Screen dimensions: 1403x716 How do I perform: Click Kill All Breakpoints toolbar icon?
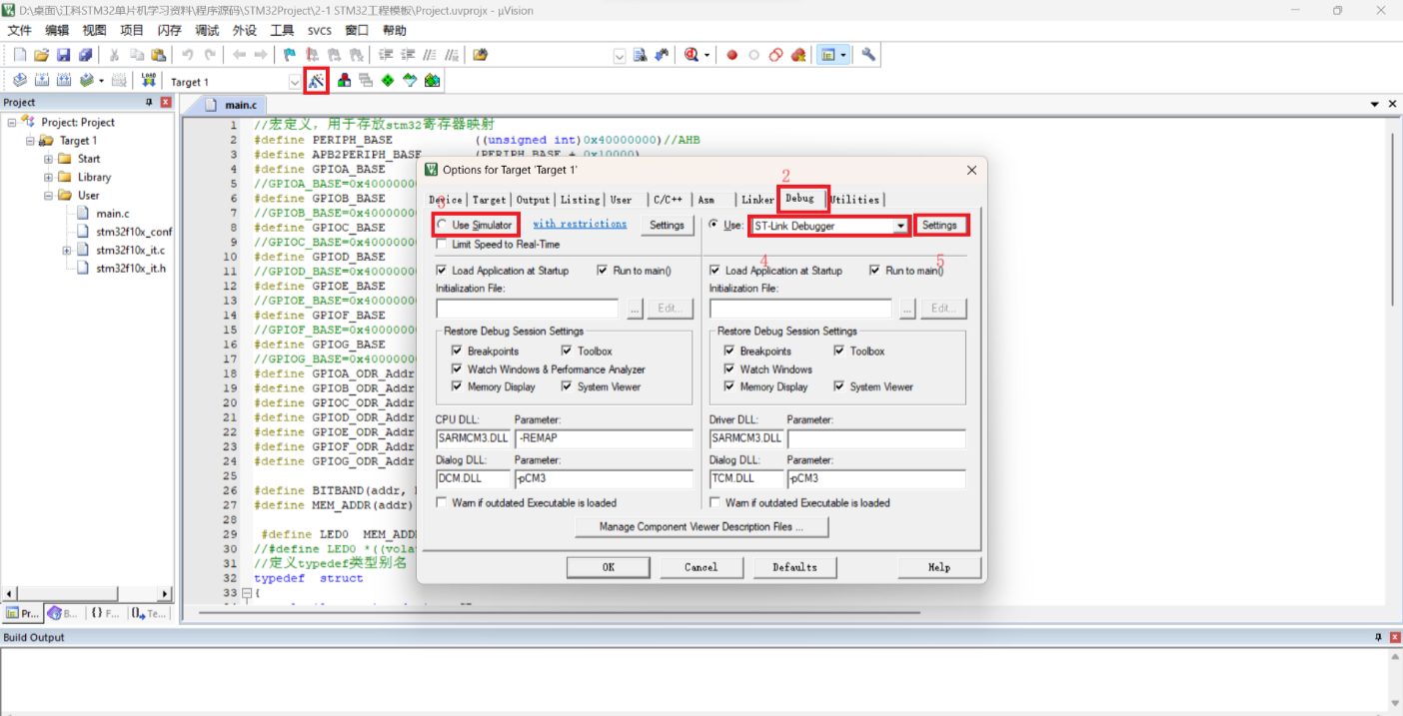[797, 55]
